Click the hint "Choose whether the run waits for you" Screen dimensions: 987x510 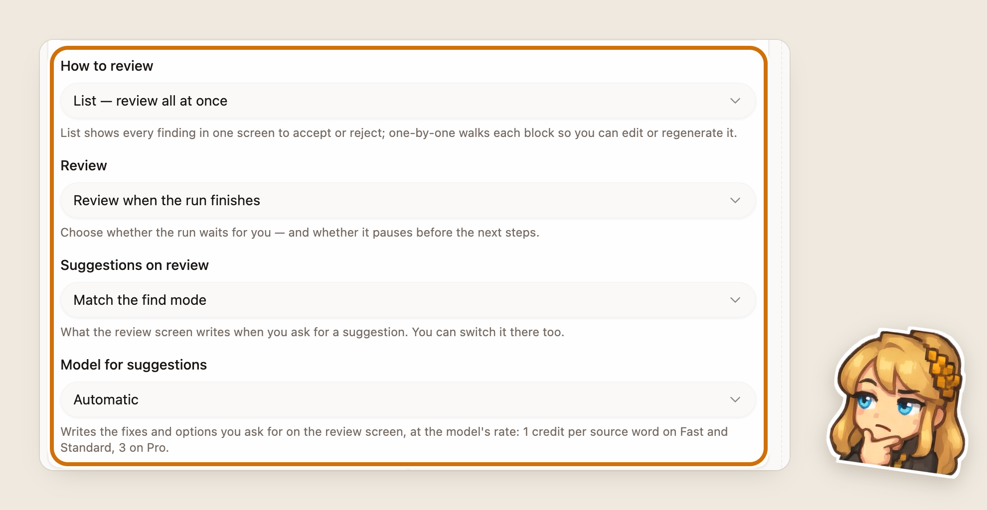coord(300,233)
